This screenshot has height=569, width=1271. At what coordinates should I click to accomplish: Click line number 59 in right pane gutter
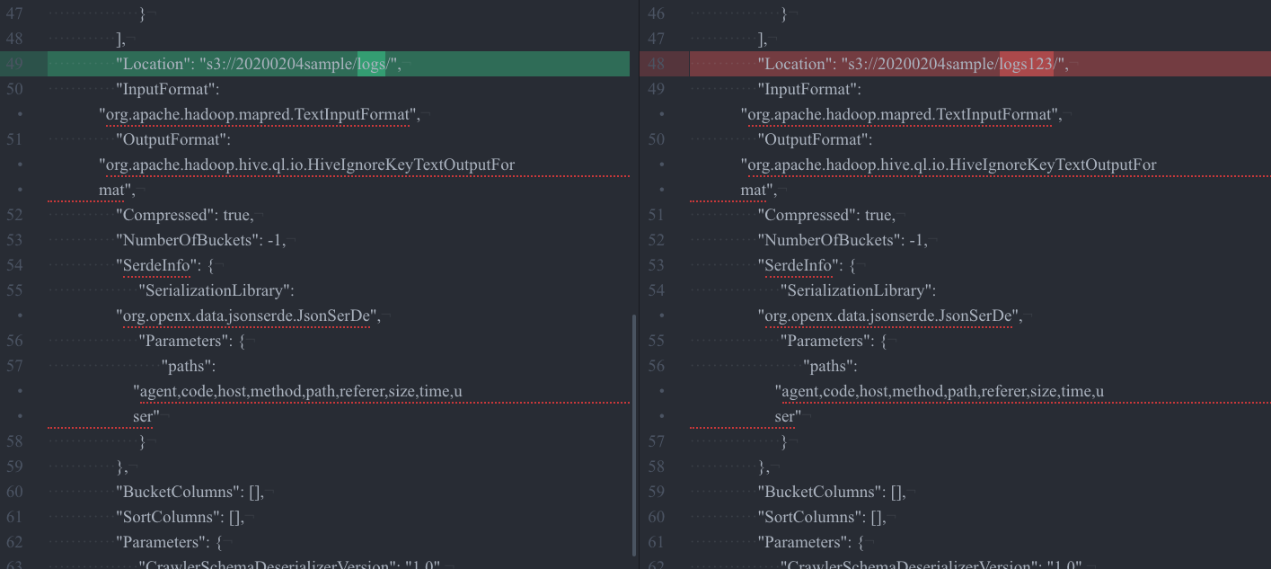(657, 492)
